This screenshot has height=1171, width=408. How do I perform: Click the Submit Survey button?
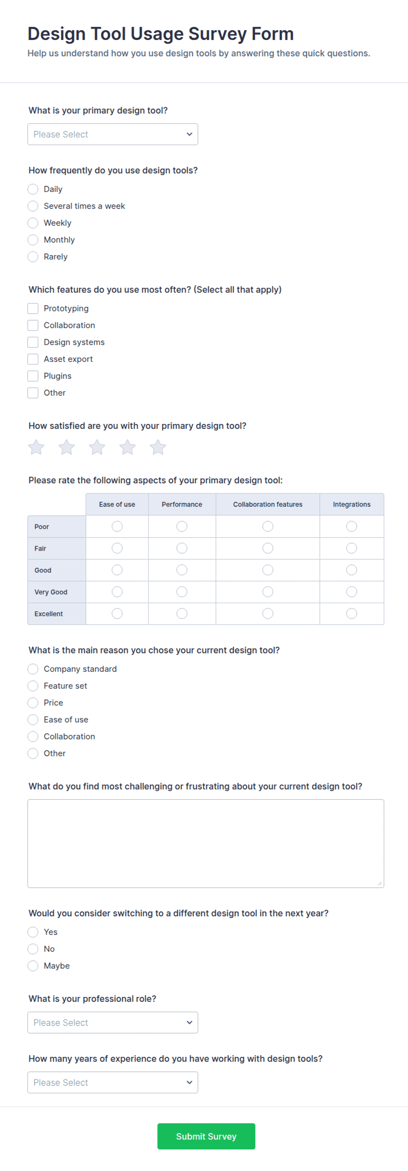pyautogui.click(x=206, y=1136)
